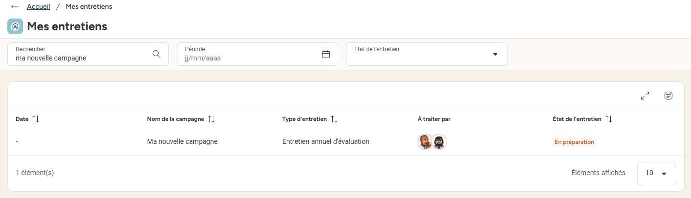Sort by Type d'entretien column
The width and height of the screenshot is (691, 198).
334,119
